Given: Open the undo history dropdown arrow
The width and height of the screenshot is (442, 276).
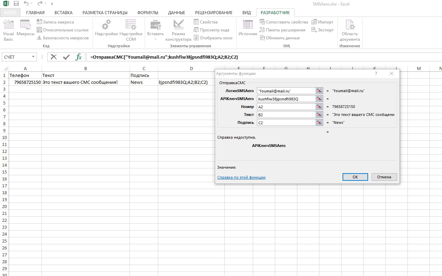Looking at the screenshot, I should (32, 4).
